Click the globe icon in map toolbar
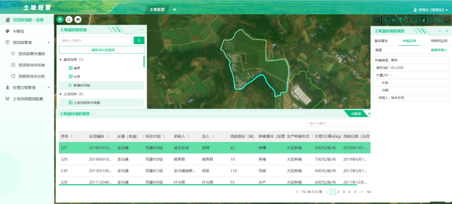 [401, 20]
